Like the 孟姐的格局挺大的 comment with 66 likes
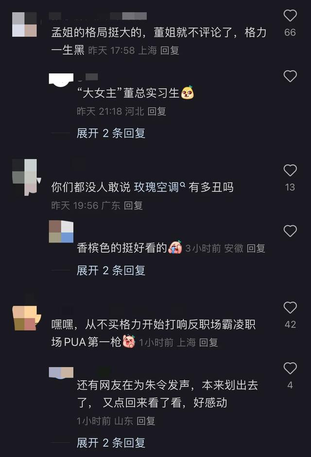311x457 pixels. coord(290,16)
